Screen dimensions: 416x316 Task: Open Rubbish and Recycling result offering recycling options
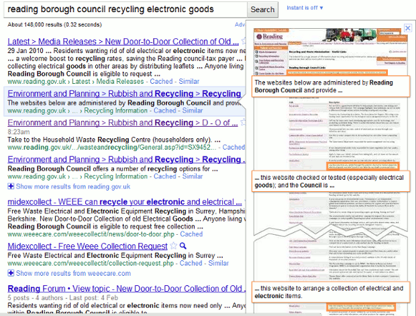[126, 160]
